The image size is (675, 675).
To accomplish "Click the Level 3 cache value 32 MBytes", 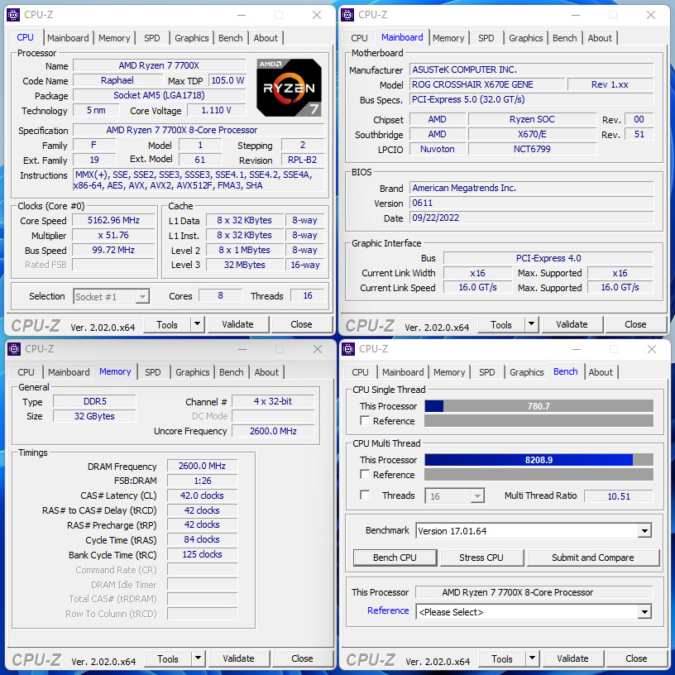I will point(245,265).
